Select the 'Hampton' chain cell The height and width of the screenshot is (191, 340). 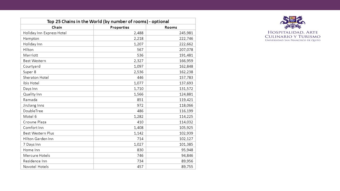[57, 38]
